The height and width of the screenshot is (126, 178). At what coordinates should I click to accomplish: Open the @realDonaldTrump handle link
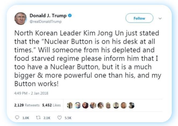45,21
